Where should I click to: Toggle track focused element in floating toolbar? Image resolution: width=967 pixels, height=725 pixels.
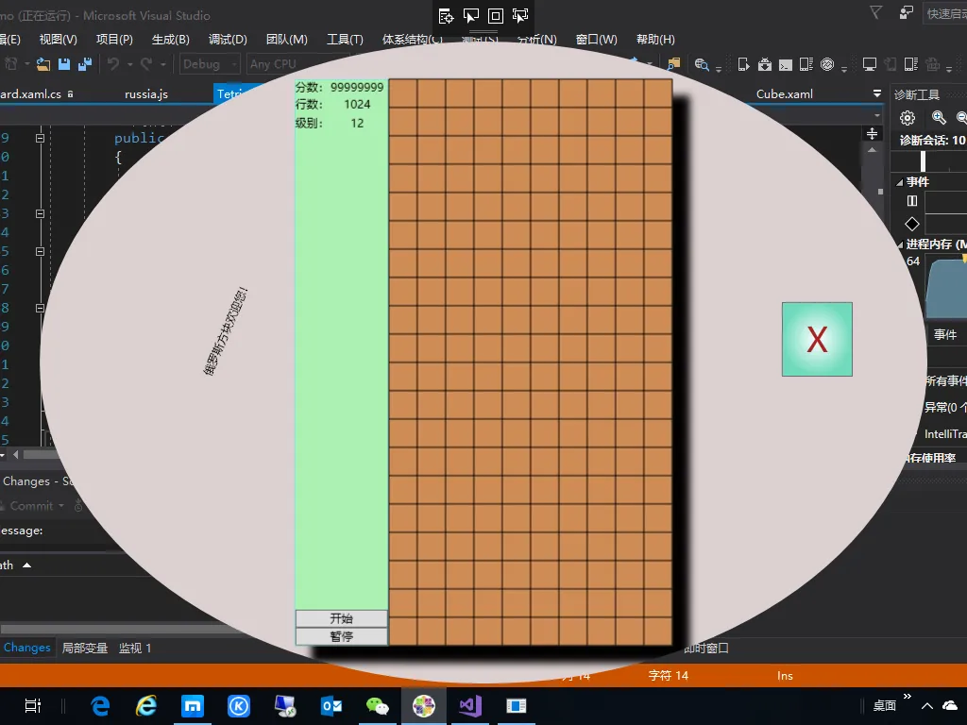coord(520,16)
